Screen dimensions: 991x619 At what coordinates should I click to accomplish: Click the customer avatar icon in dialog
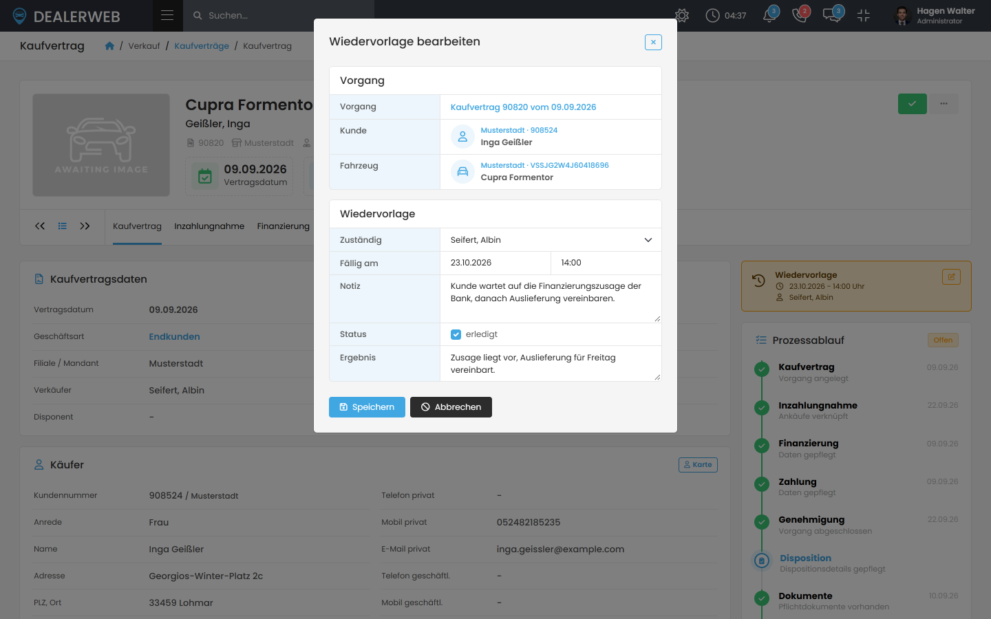pyautogui.click(x=462, y=136)
